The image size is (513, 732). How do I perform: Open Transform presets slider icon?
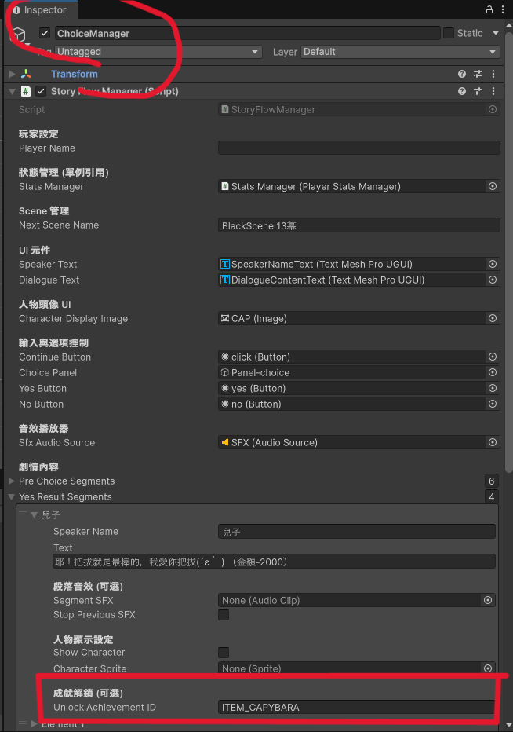(478, 74)
